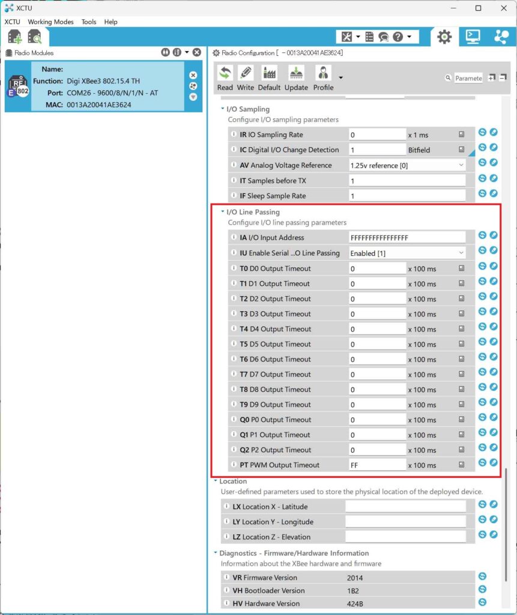Open the Working Modes menu
517x615 pixels.
(50, 22)
